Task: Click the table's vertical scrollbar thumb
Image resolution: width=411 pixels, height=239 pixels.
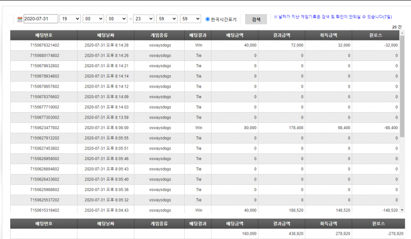Action: 402,87
